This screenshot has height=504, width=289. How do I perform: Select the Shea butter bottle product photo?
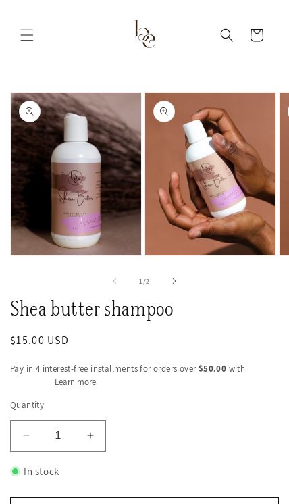click(x=76, y=174)
